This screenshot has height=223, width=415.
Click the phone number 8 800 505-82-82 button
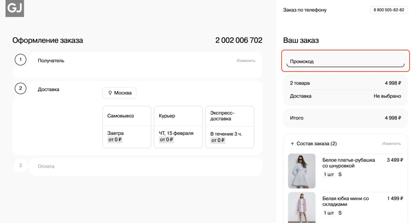(389, 10)
